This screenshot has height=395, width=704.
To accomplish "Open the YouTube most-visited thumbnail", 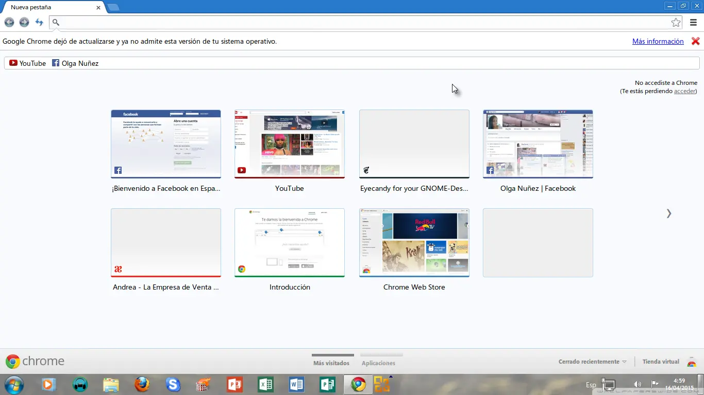I will point(290,144).
